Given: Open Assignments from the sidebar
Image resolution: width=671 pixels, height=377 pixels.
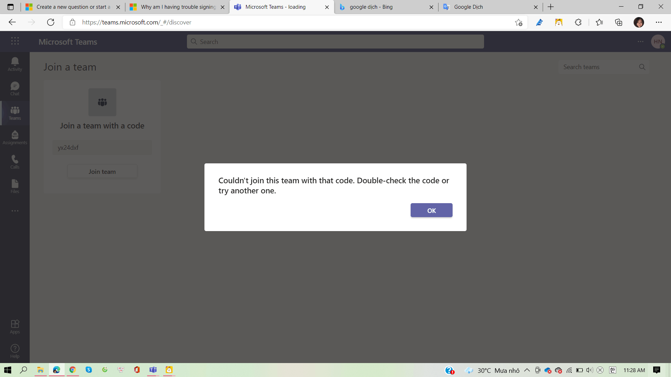Looking at the screenshot, I should pos(15,138).
